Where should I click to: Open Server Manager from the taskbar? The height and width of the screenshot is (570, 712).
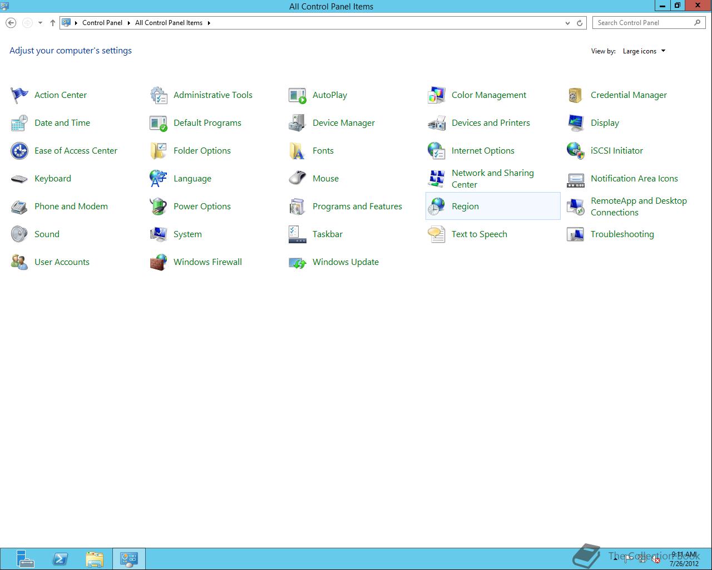[x=24, y=558]
